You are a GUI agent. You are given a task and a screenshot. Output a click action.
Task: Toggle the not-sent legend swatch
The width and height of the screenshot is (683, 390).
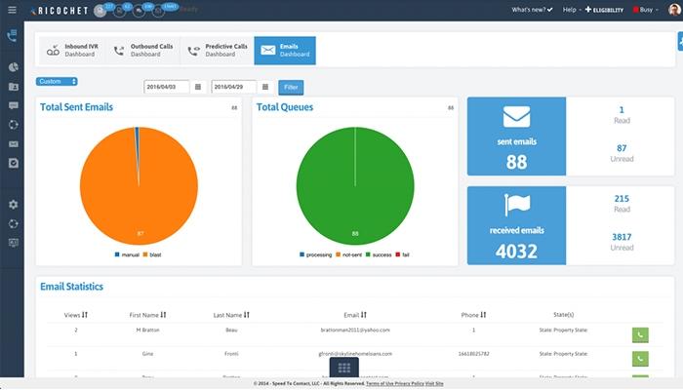click(x=338, y=254)
